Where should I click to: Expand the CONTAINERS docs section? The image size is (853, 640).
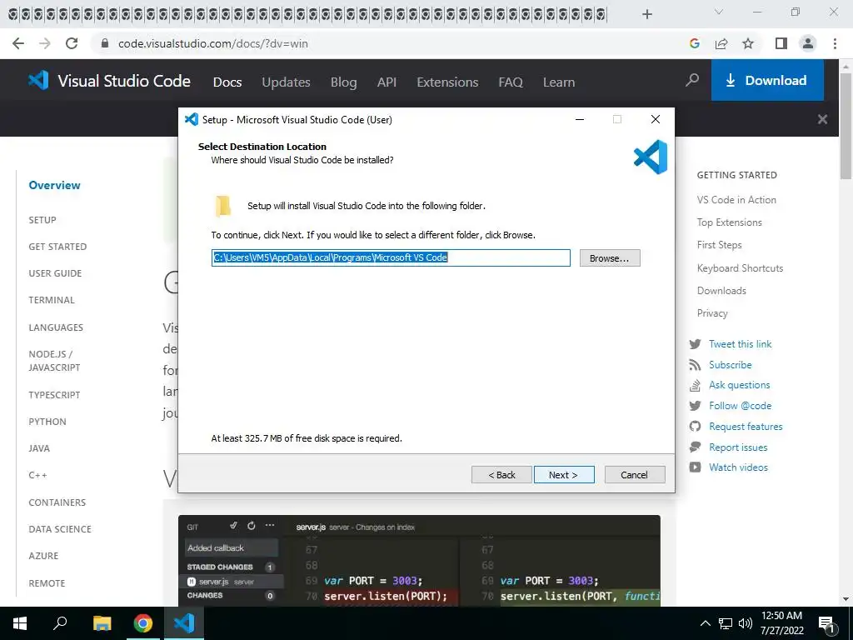pos(57,502)
